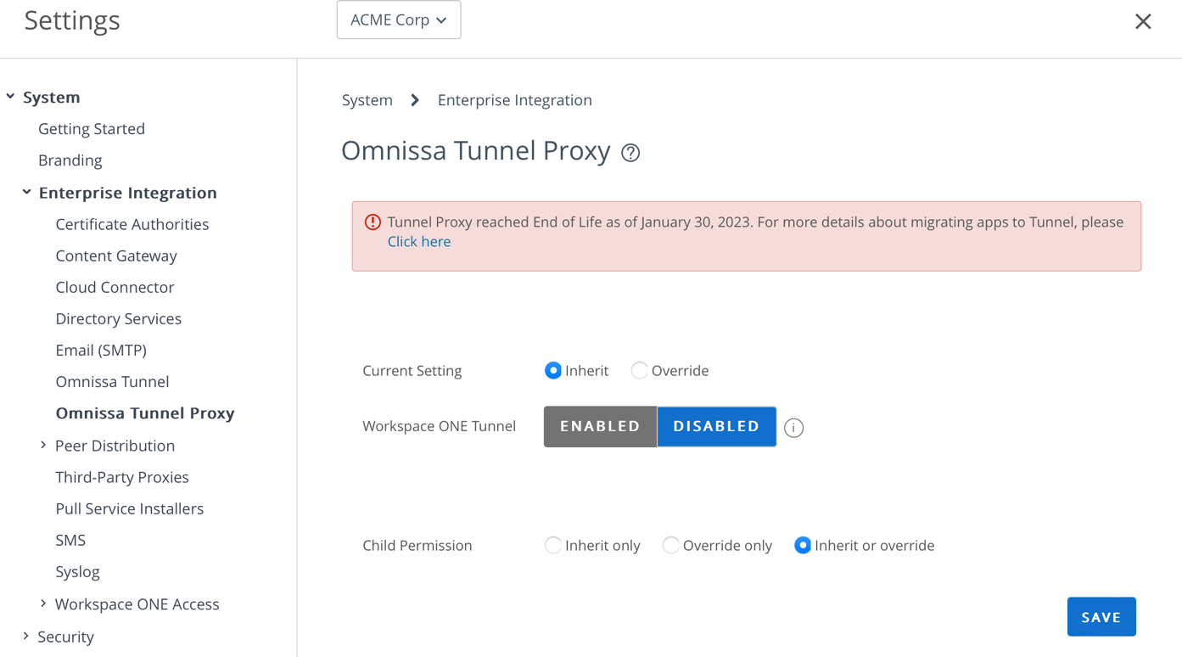This screenshot has width=1182, height=657.
Task: Close the Settings dialog with X
Action: (1143, 21)
